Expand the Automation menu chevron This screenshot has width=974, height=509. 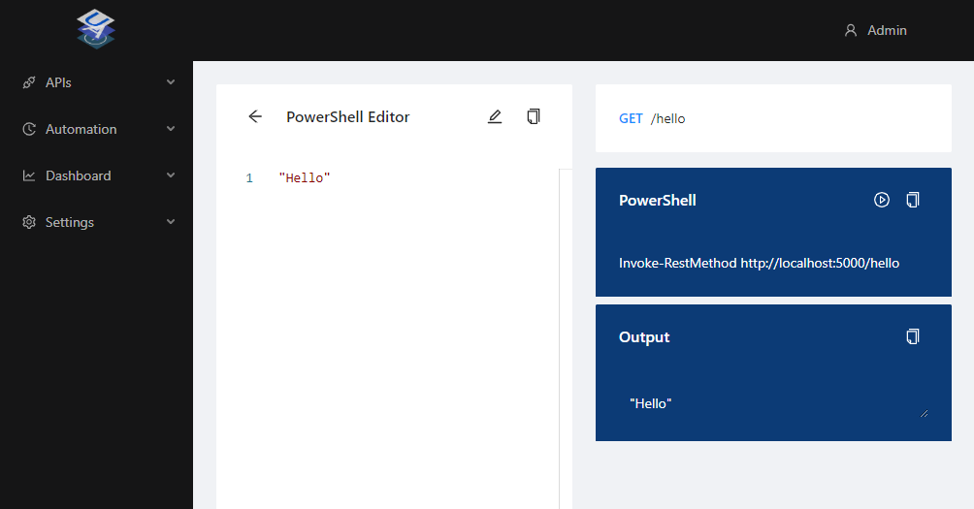[171, 129]
